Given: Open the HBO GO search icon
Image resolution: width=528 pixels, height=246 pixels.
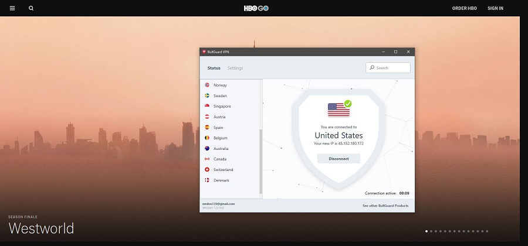Looking at the screenshot, I should tap(31, 8).
